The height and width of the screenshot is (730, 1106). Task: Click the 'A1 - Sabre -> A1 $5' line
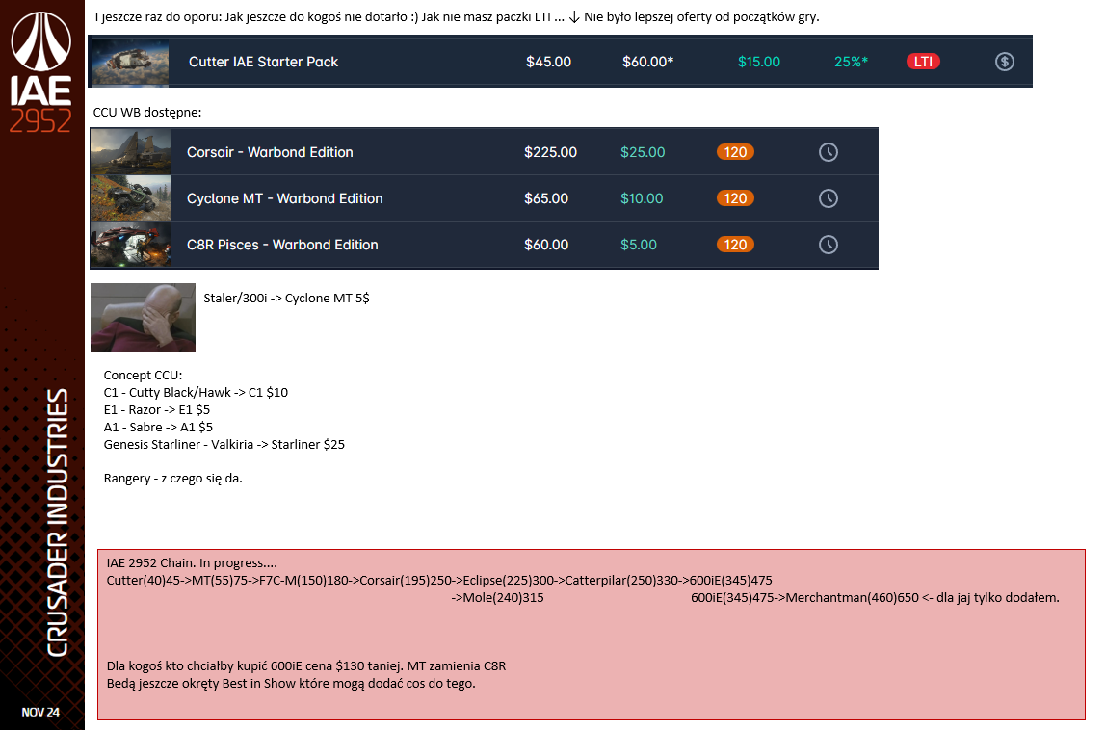(158, 428)
